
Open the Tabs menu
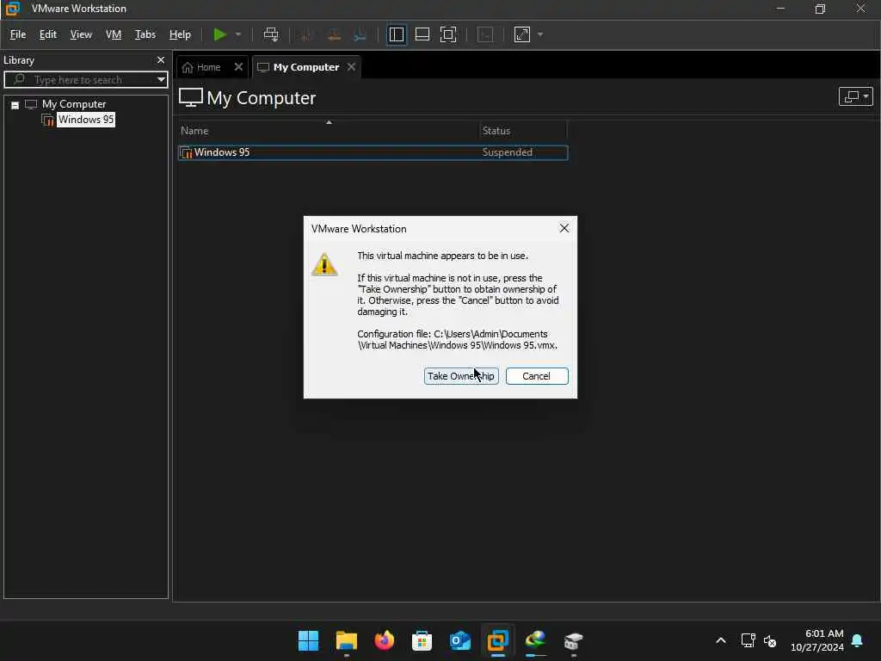coord(145,34)
